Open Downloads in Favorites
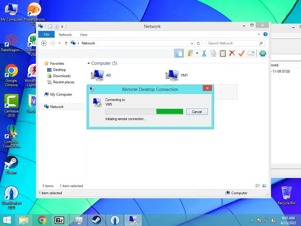The image size is (301, 226). click(59, 76)
